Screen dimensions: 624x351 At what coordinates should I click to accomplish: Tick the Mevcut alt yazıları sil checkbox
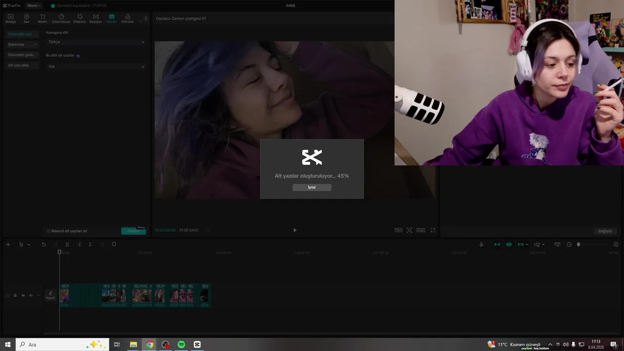click(48, 231)
